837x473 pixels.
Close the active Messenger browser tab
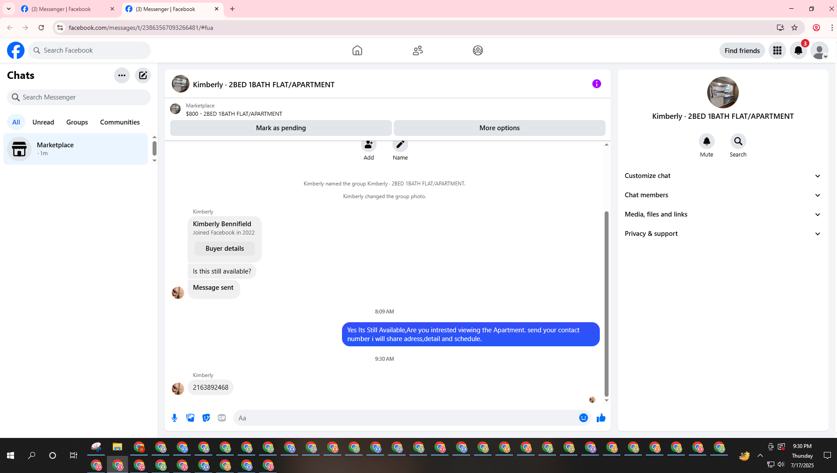217,9
